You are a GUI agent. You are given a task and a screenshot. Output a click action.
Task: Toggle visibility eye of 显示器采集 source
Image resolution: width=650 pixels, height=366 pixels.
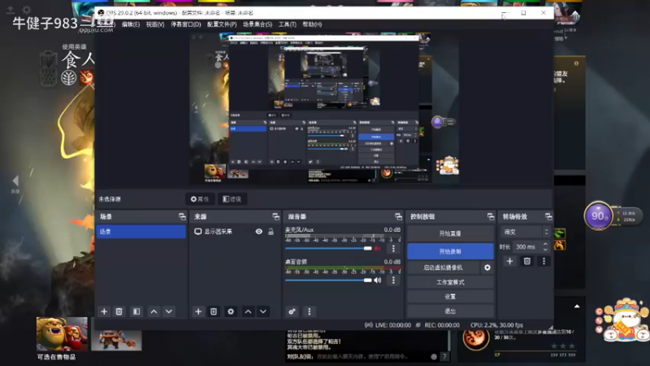[x=258, y=232]
